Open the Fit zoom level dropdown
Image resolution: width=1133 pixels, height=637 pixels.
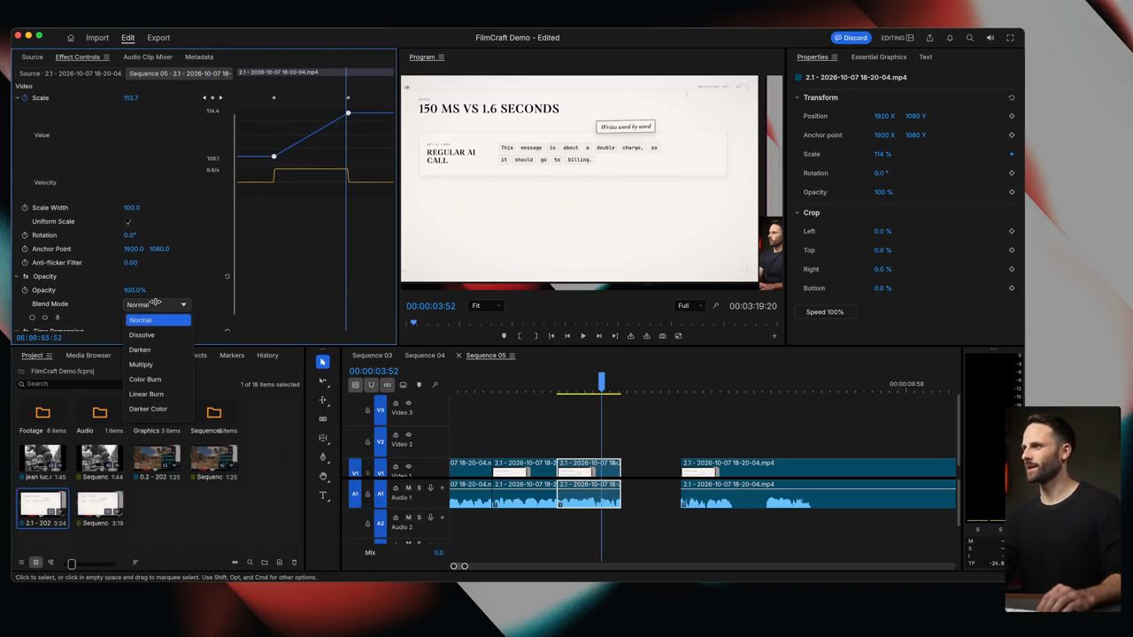pos(485,306)
